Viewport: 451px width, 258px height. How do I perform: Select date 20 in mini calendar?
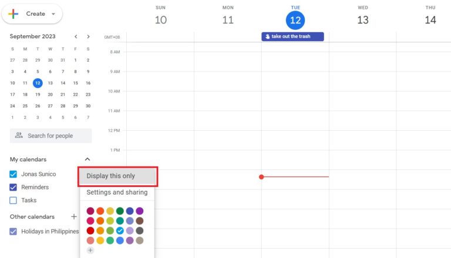[51, 94]
